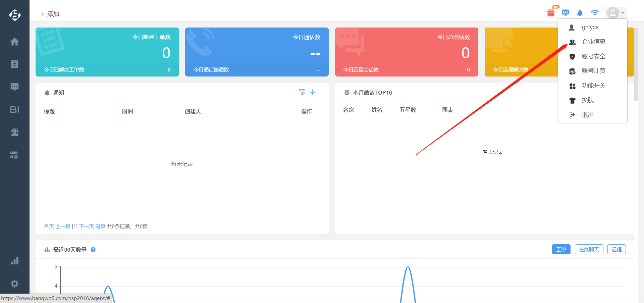Open the notification bell in header
Viewport: 644px width, 303px height.
click(580, 13)
